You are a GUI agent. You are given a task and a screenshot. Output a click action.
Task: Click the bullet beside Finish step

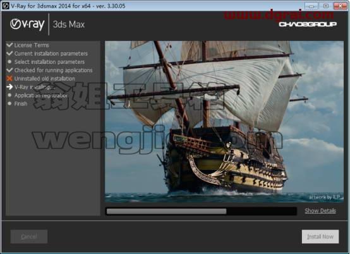click(9, 104)
